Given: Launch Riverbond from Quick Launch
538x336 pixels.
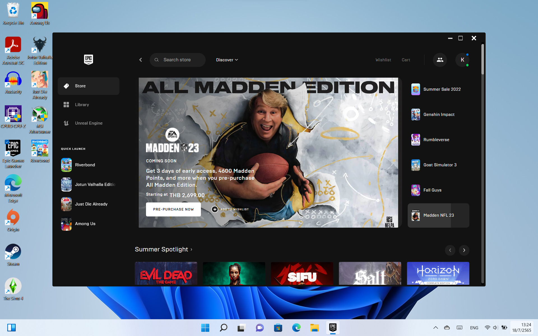Looking at the screenshot, I should click(x=85, y=165).
